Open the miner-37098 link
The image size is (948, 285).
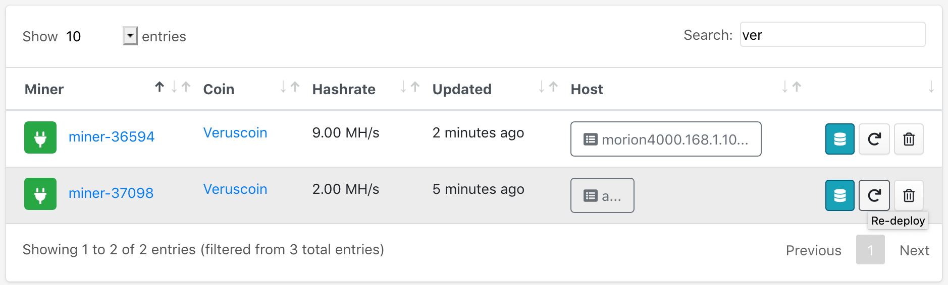[x=111, y=193]
